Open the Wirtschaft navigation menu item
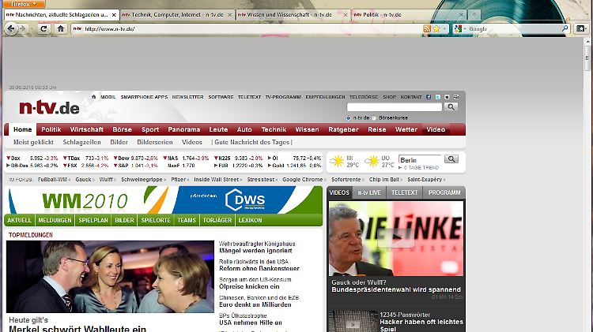 (86, 129)
